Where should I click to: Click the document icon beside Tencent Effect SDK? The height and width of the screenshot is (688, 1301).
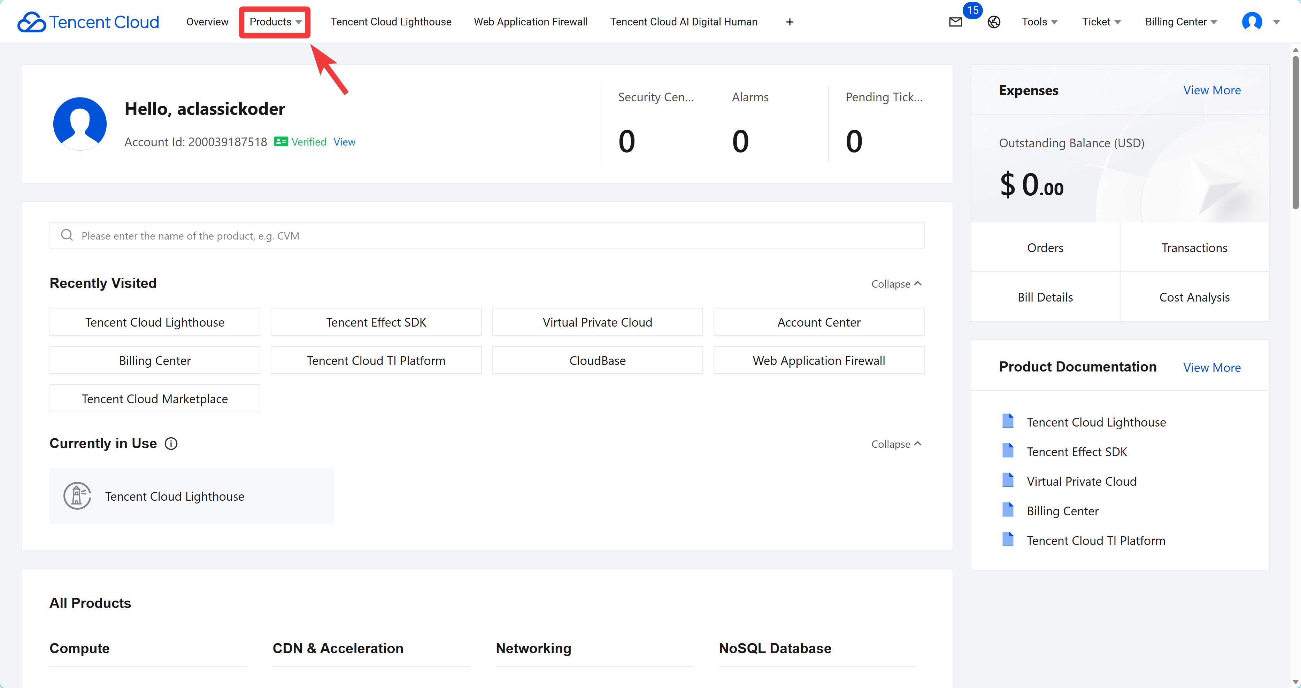pyautogui.click(x=1008, y=451)
